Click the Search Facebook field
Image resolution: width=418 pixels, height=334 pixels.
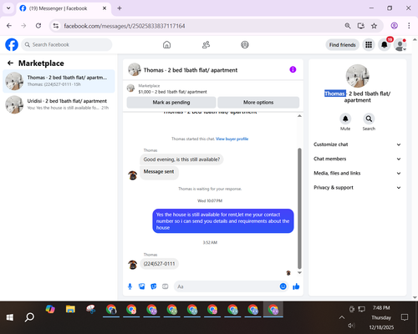click(67, 44)
